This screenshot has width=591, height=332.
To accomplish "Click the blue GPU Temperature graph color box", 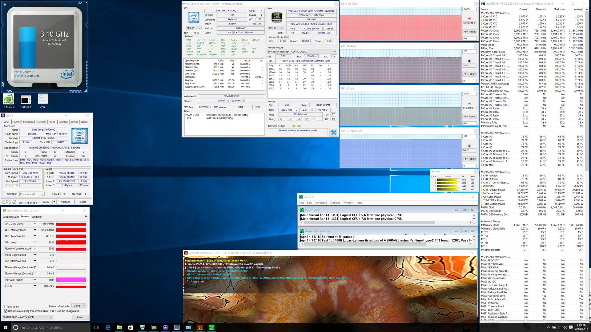I will [469, 146].
